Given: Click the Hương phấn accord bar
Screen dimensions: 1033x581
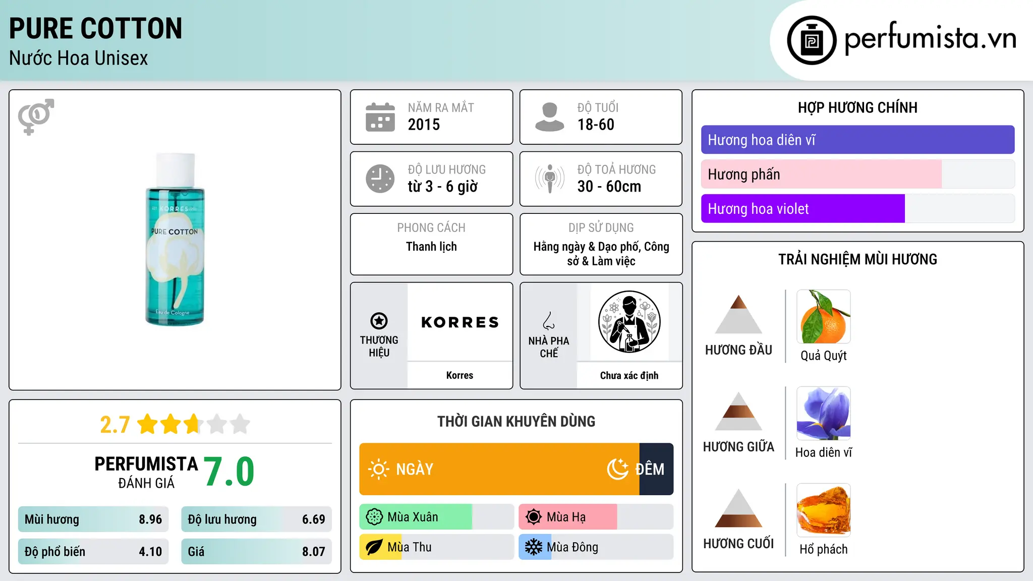Looking at the screenshot, I should (x=858, y=174).
